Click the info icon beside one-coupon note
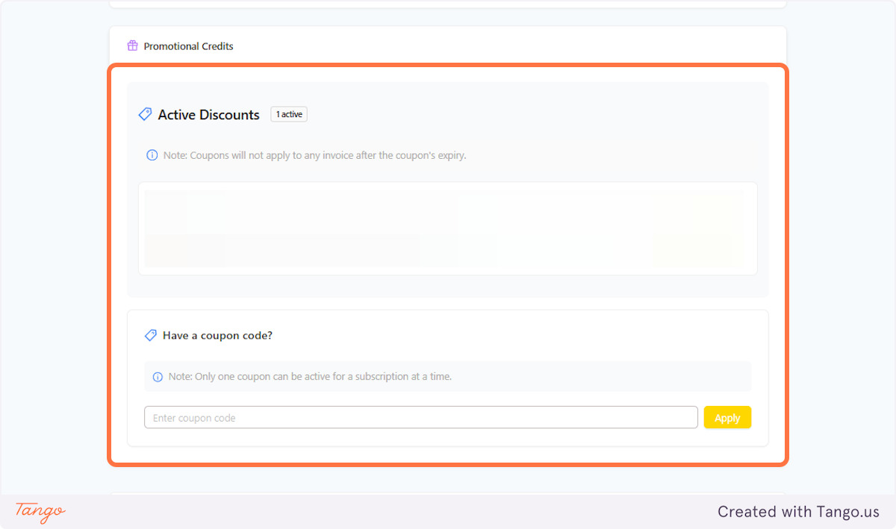 [158, 377]
